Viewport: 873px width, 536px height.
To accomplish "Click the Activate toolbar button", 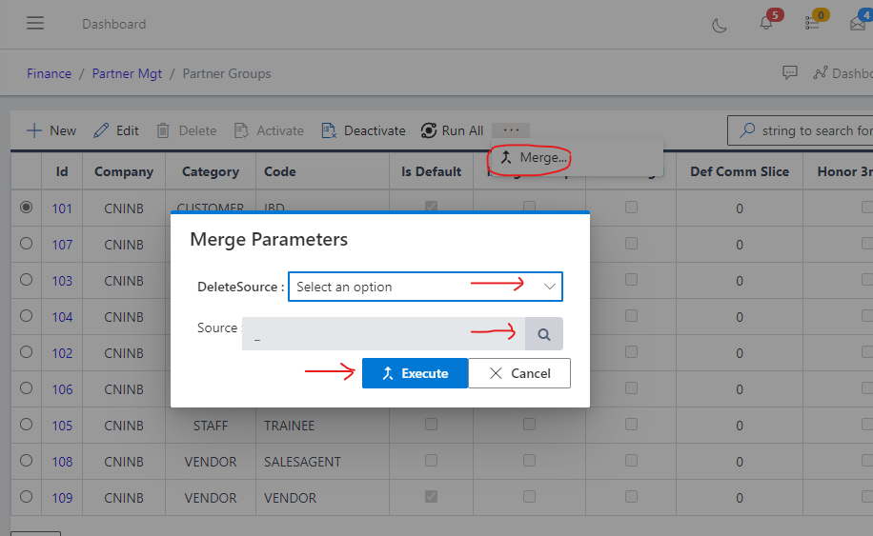I will [269, 130].
